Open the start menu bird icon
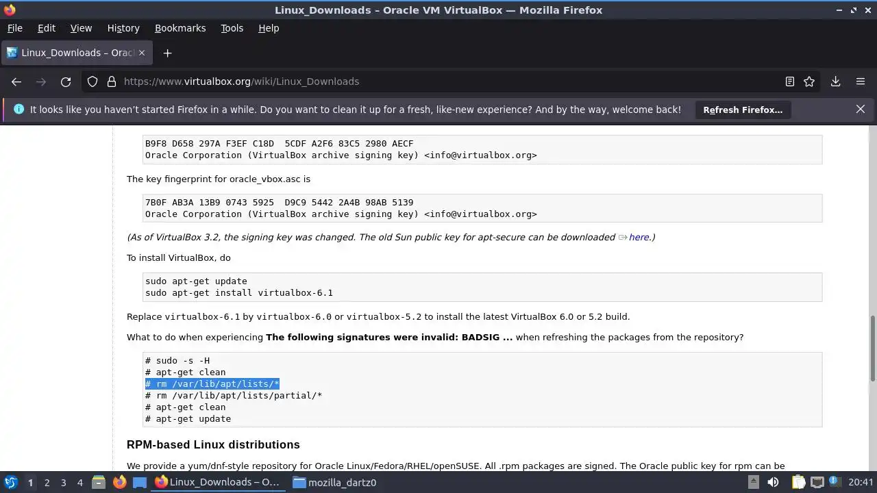 coord(11,482)
